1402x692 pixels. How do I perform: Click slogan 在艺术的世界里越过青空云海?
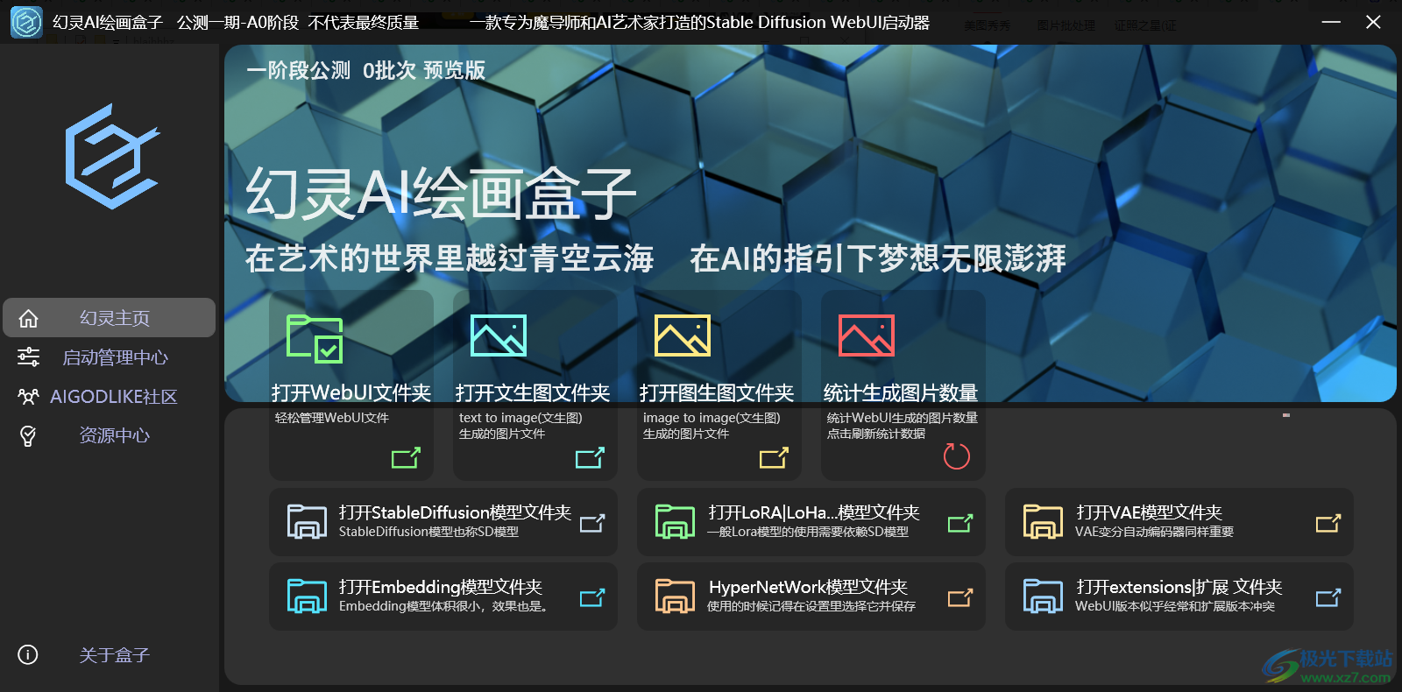[450, 258]
